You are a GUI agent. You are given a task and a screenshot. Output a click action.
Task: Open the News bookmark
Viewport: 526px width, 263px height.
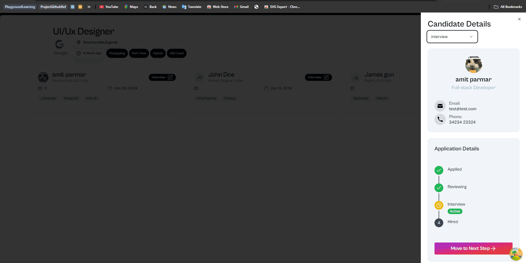[169, 7]
